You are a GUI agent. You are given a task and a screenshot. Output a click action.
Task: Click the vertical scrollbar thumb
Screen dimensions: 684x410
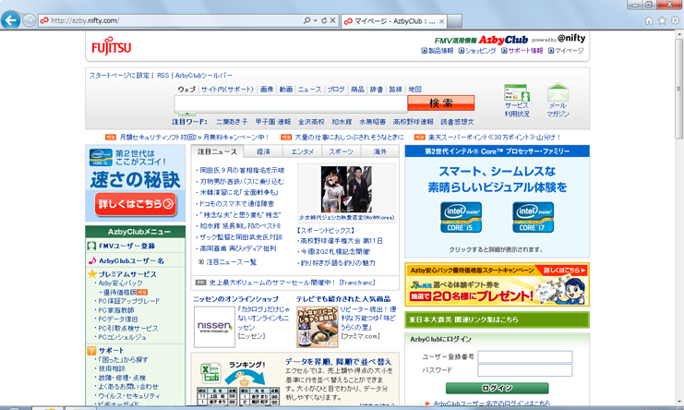coord(678,89)
